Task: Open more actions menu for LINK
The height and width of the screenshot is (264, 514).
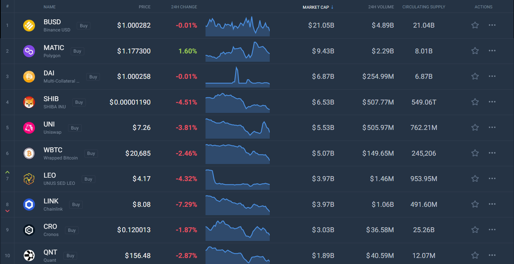Action: (492, 204)
